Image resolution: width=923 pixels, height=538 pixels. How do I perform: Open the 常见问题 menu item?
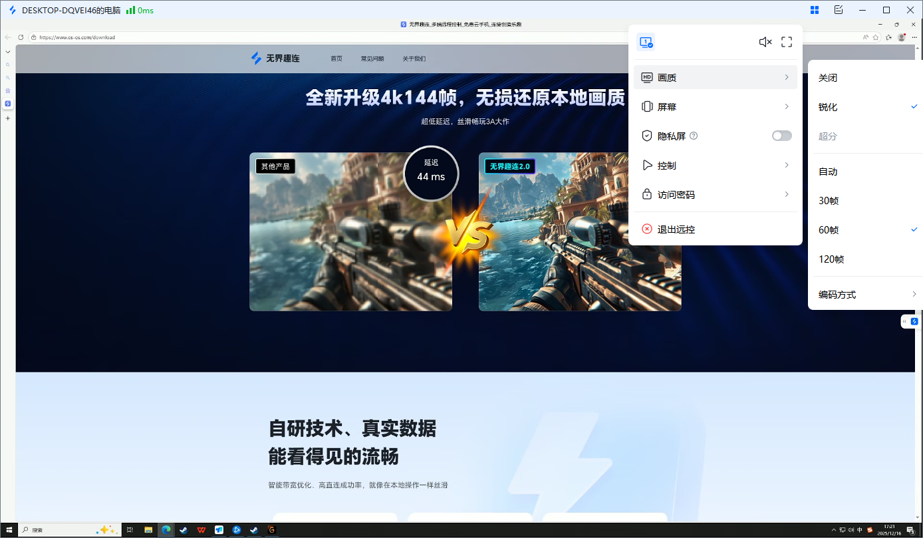pos(372,59)
